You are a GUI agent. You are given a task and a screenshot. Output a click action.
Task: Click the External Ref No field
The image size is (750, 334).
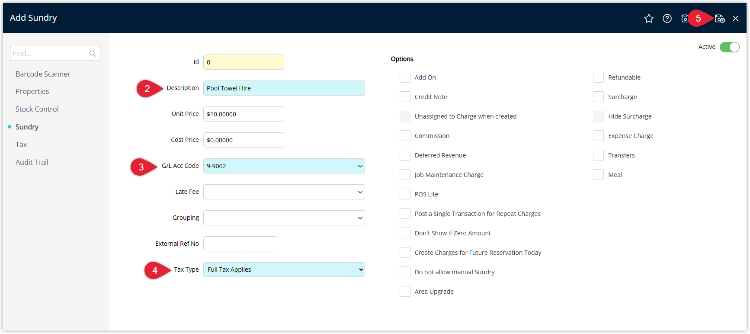pos(240,244)
